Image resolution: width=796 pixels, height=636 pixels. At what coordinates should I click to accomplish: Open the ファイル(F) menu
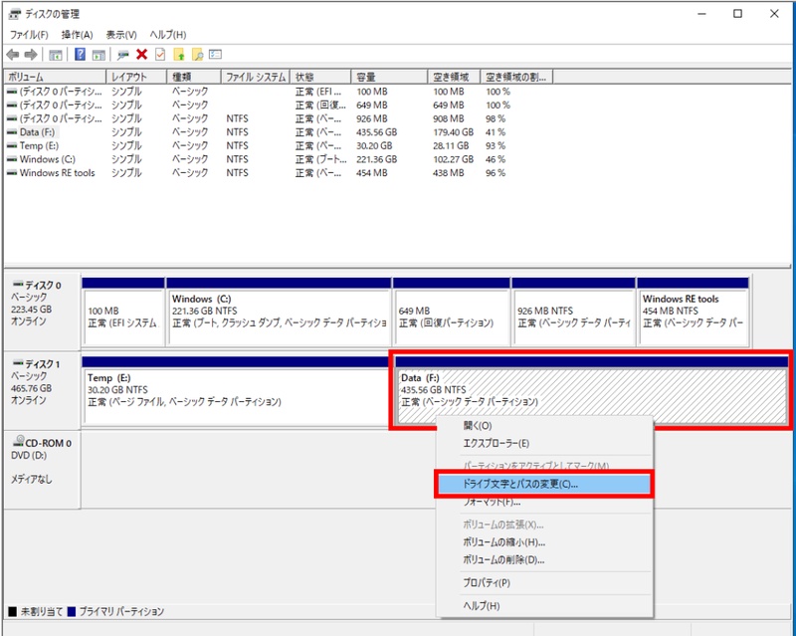point(29,35)
